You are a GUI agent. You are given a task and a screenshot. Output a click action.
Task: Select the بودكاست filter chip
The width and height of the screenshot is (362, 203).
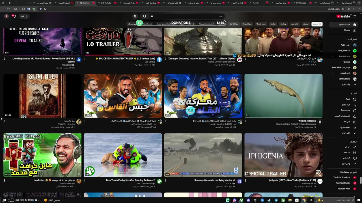(x=283, y=24)
